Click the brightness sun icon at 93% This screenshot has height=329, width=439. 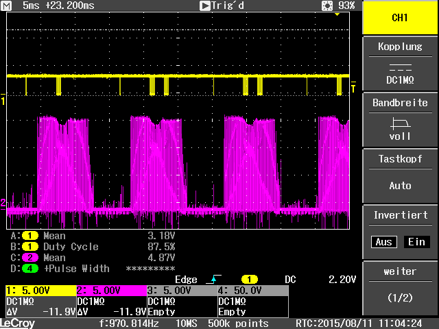327,5
